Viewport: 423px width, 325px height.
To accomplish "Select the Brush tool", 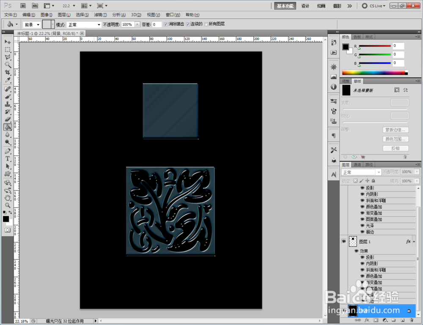I will pos(8,96).
